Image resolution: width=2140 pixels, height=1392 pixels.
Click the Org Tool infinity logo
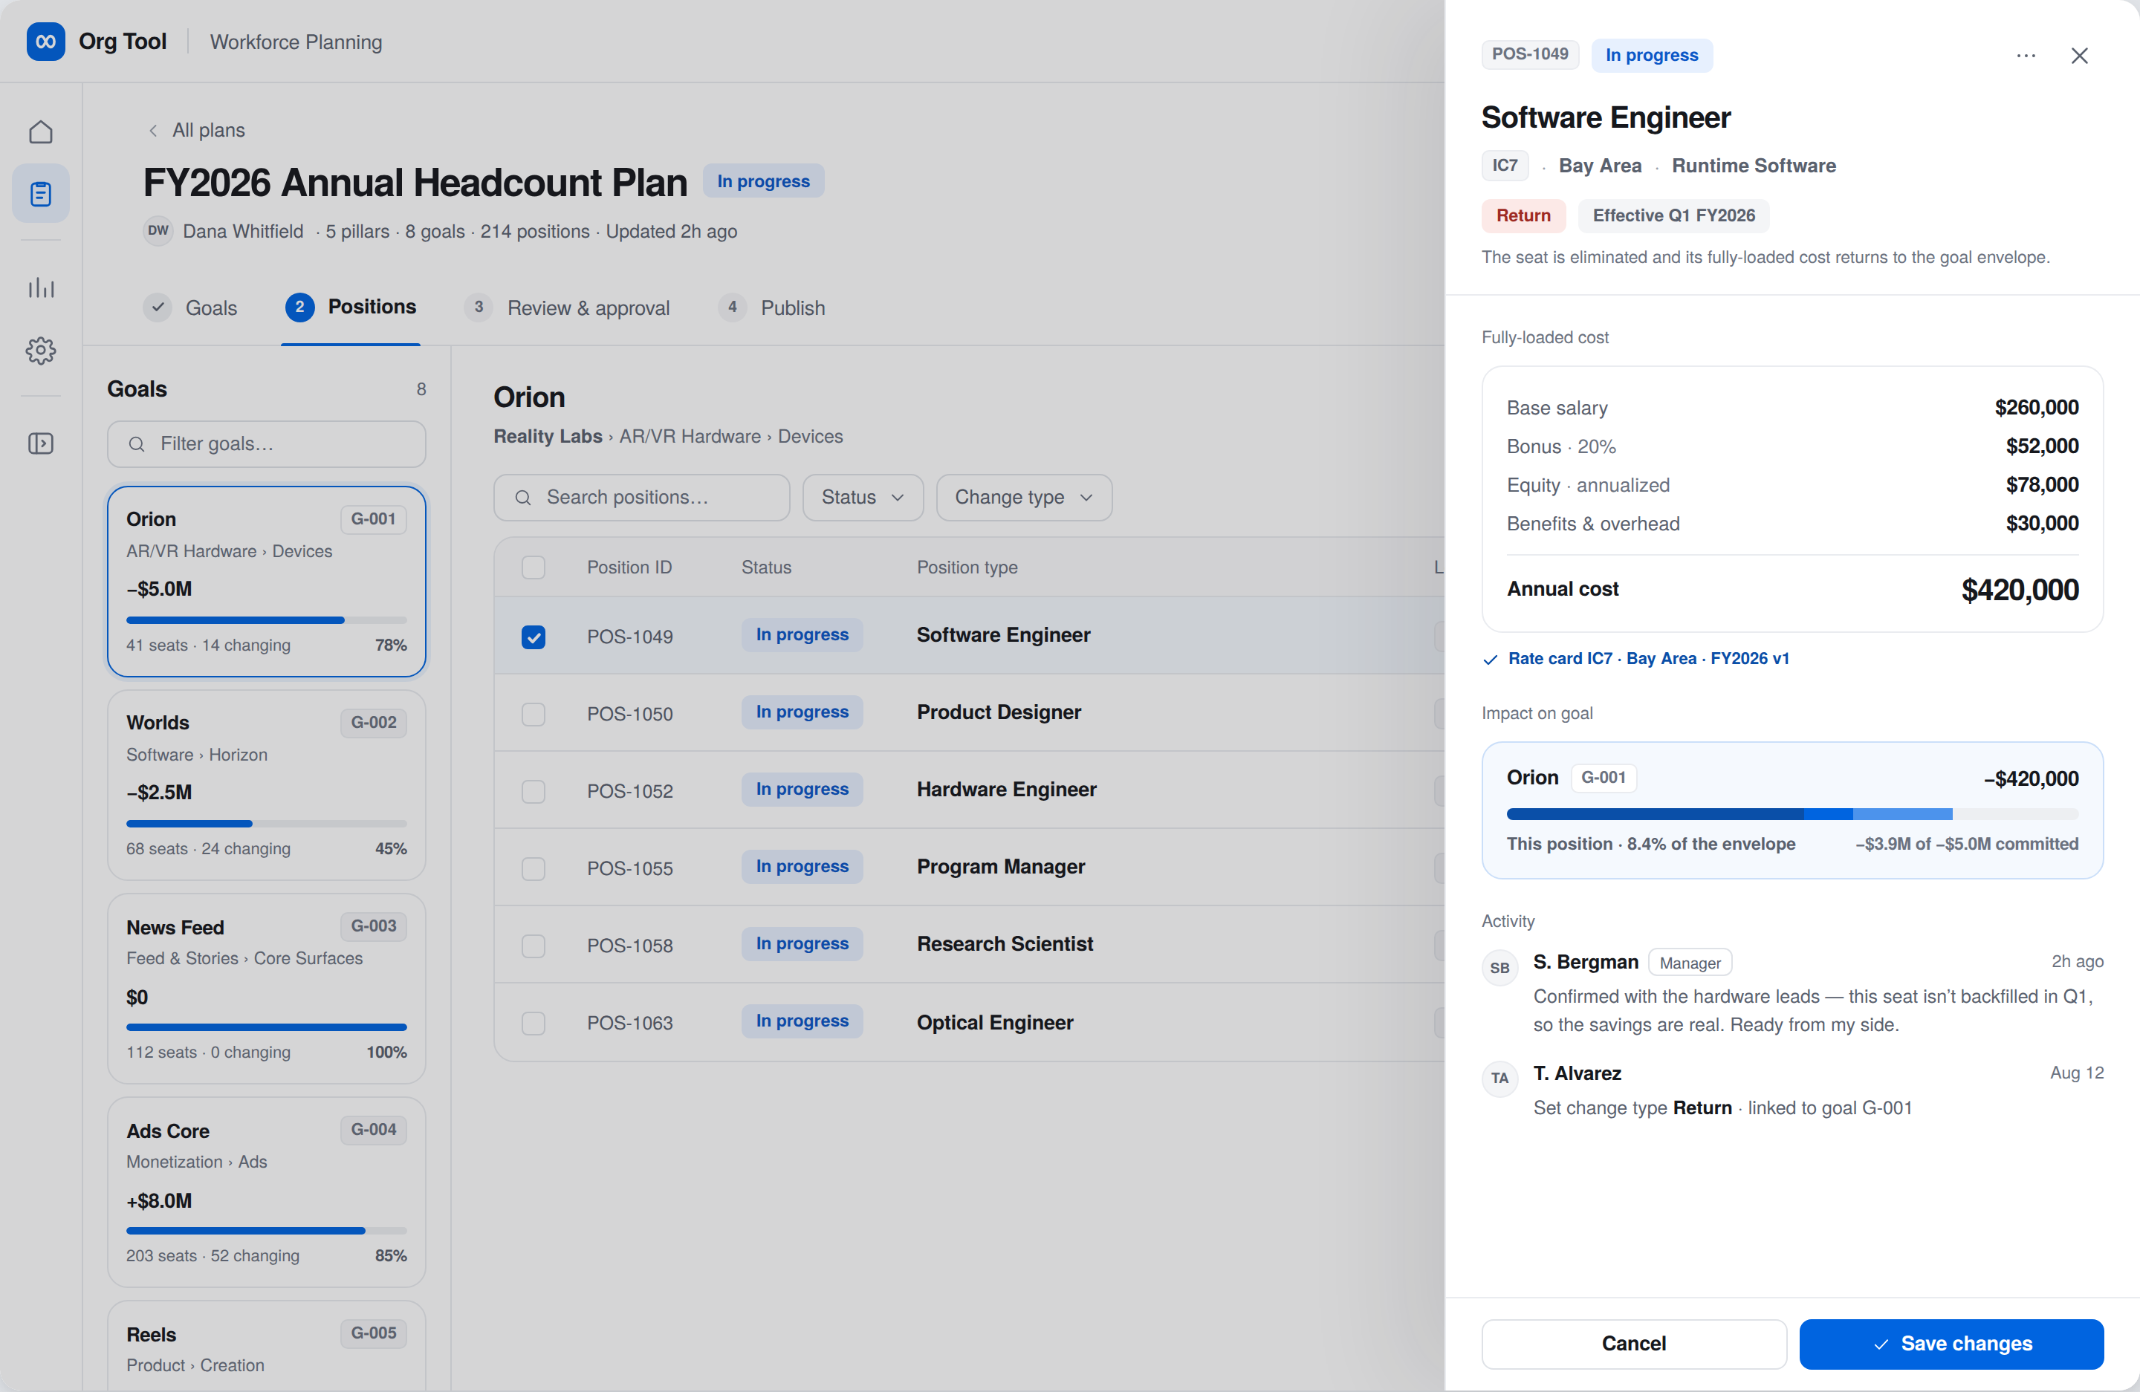pyautogui.click(x=45, y=42)
